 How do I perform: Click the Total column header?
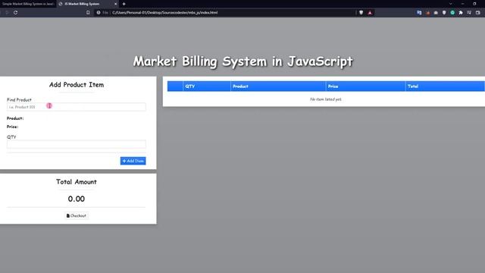click(445, 86)
